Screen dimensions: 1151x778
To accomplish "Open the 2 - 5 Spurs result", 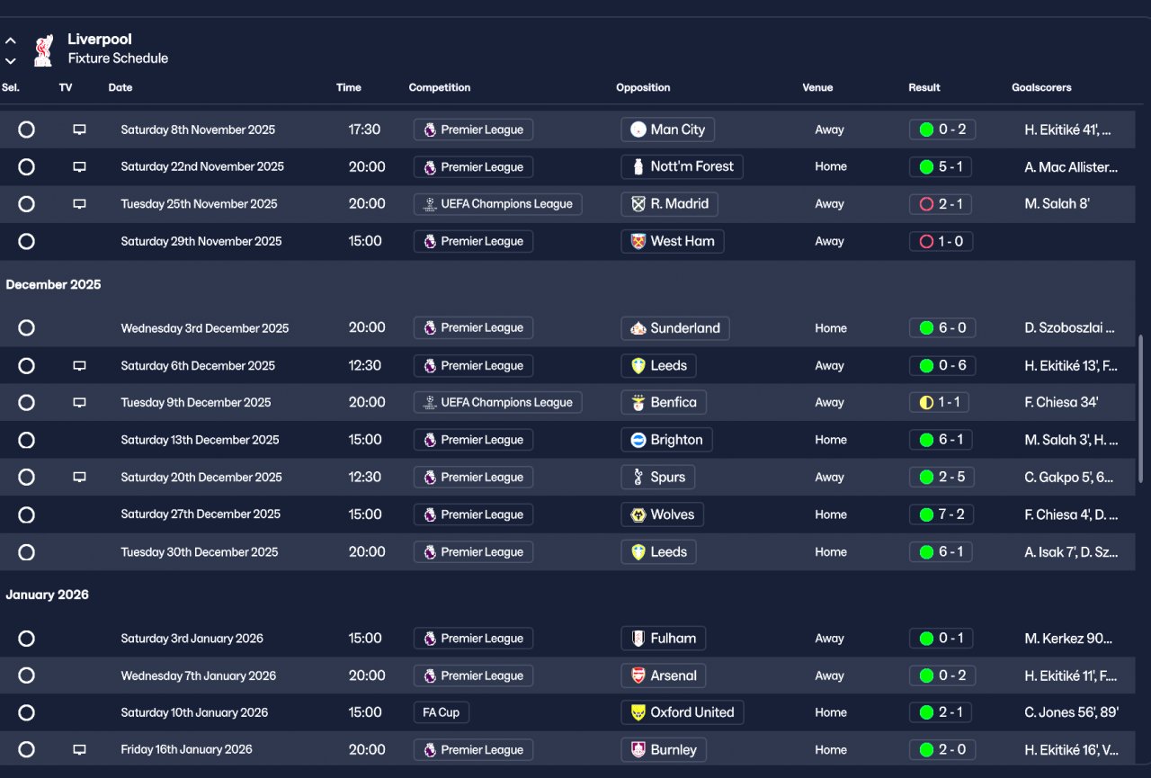I will [x=942, y=478].
